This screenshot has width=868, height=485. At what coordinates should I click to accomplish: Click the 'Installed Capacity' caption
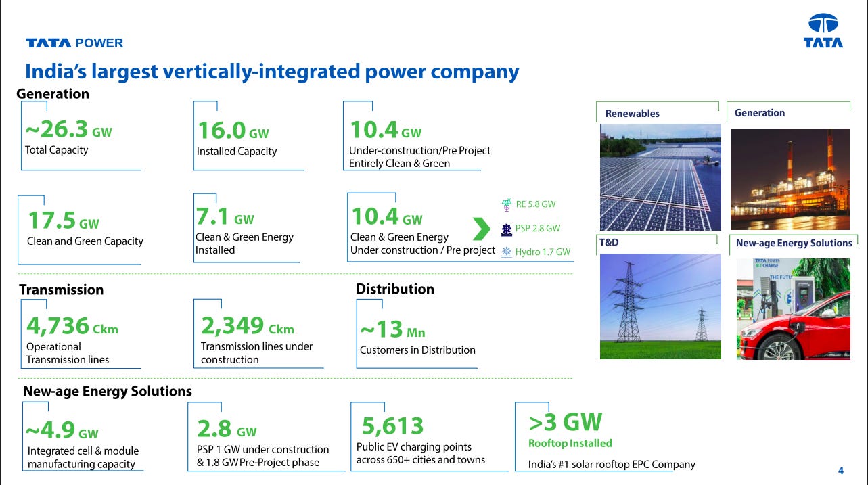click(x=237, y=152)
